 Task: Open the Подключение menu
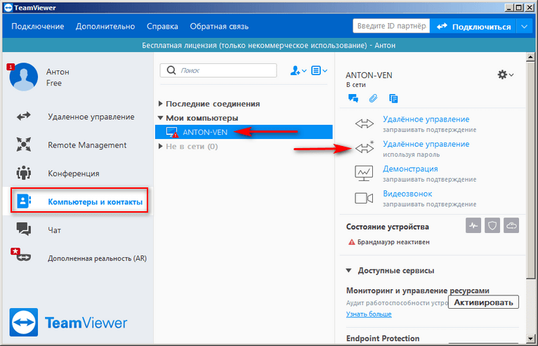point(38,27)
